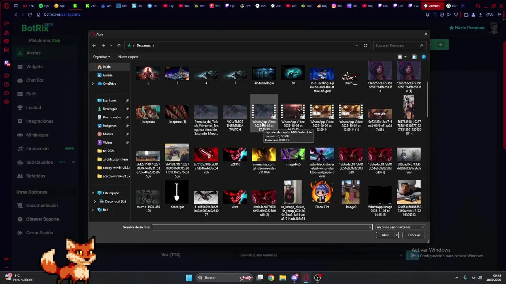Viewport: 506px width, 284px height.
Task: Open the Organizar dropdown menu
Action: 102,57
